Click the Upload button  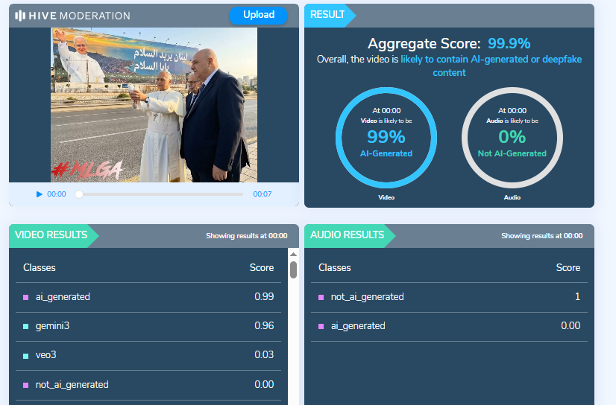[258, 15]
